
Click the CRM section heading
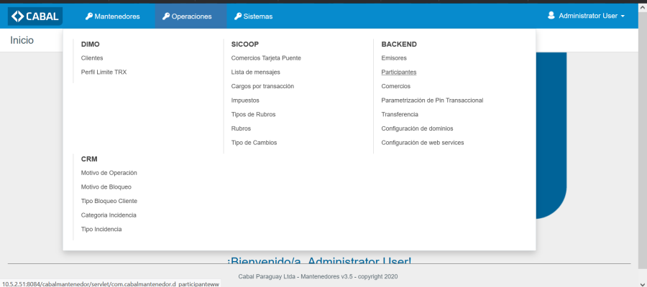coord(89,159)
